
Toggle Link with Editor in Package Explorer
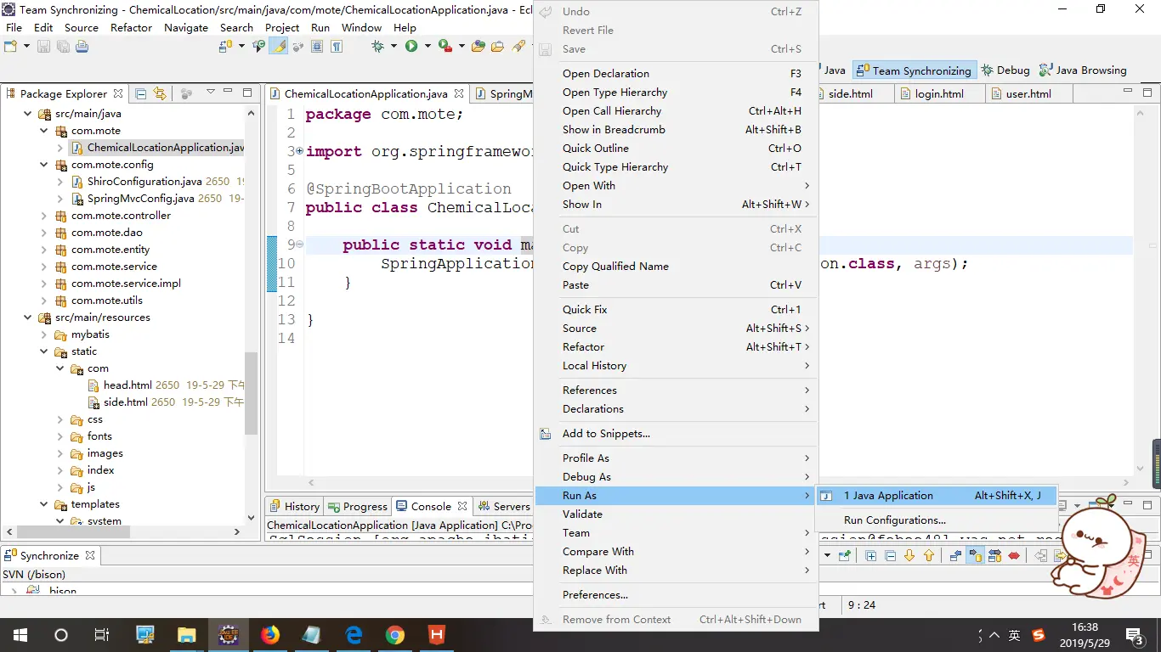[160, 93]
